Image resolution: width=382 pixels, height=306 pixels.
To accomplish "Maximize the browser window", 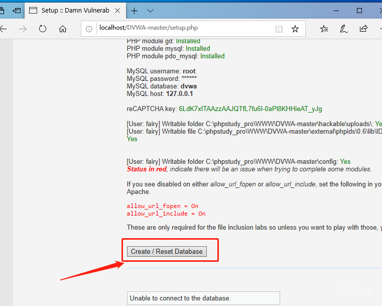I will 359,11.
